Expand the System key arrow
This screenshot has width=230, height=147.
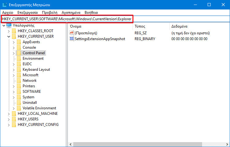pos(13,97)
